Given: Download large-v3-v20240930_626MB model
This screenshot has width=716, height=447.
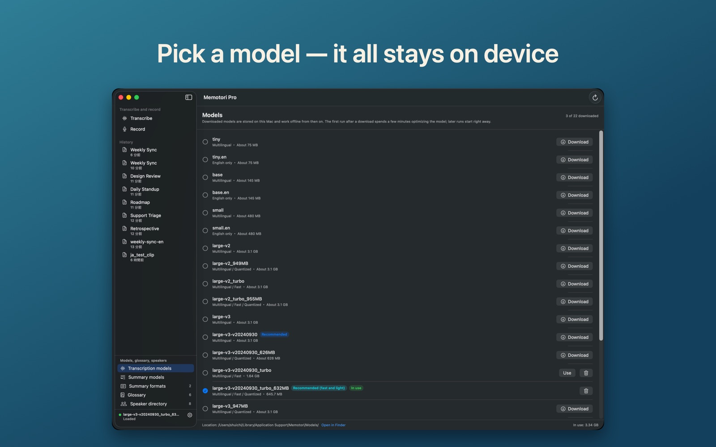Looking at the screenshot, I should point(575,355).
